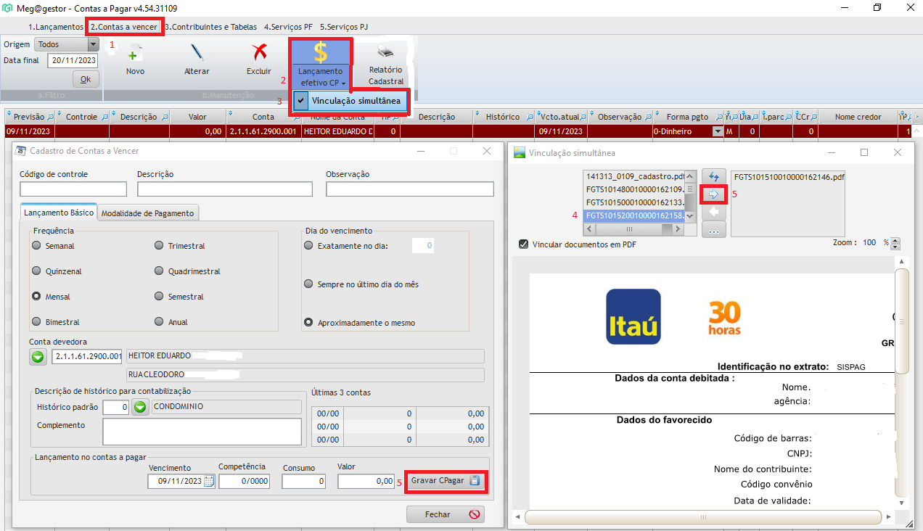Select the Trimestral frequency option
923x531 pixels.
159,246
